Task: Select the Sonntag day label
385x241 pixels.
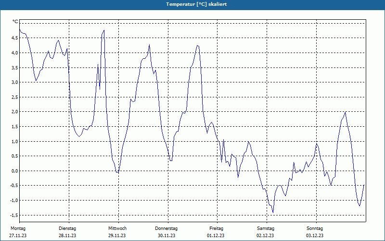Action: click(315, 228)
